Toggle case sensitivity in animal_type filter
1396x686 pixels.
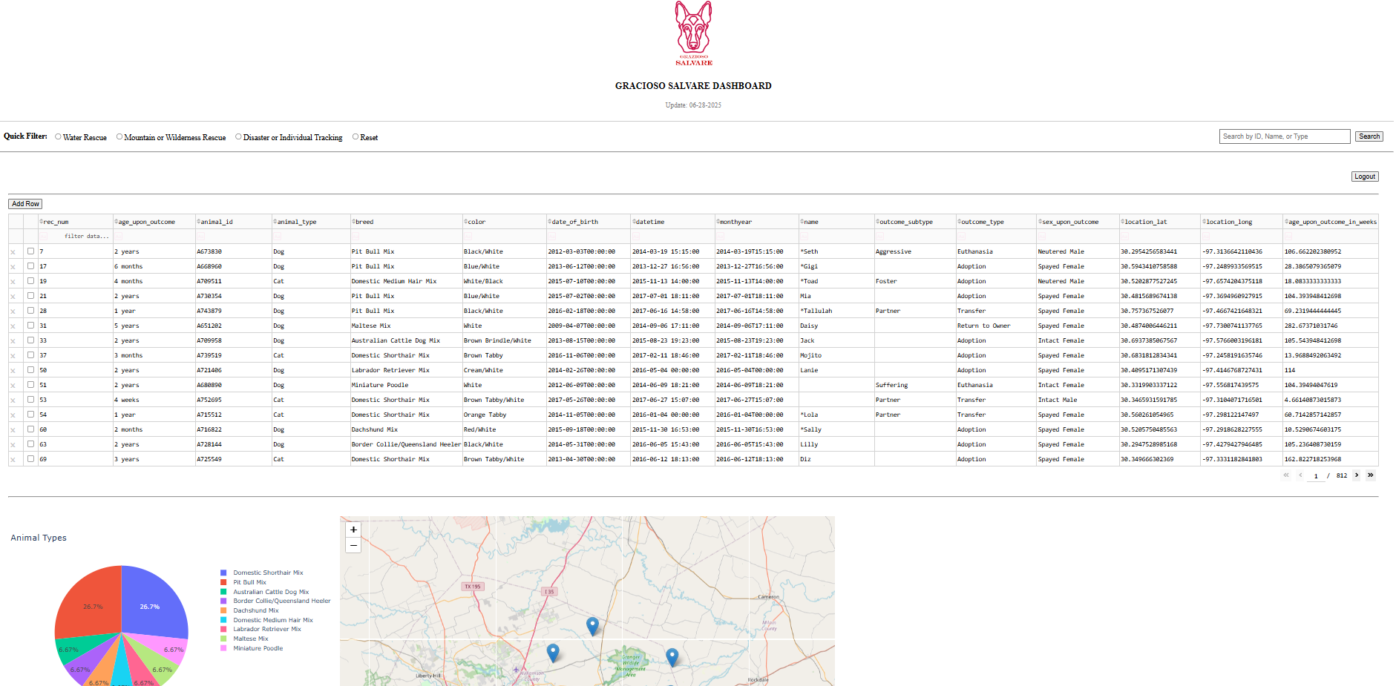[x=278, y=236]
